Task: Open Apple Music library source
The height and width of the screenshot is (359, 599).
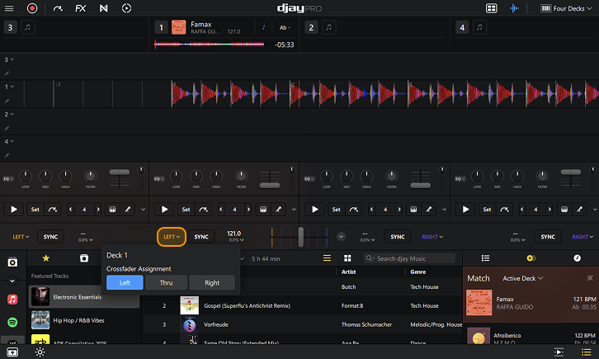Action: tap(12, 298)
